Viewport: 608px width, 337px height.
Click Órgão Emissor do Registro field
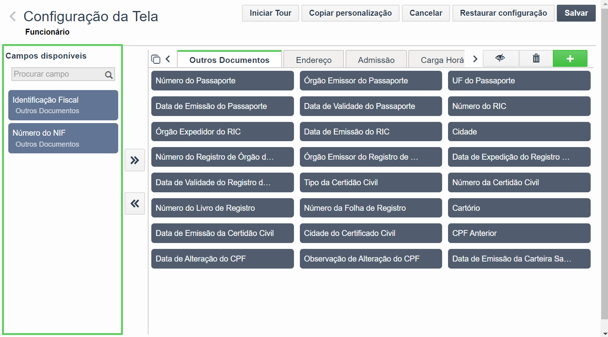point(371,157)
